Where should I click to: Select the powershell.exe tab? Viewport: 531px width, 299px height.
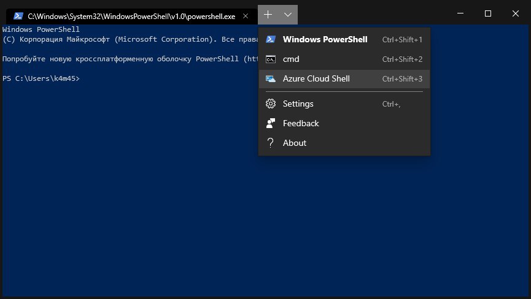point(131,16)
